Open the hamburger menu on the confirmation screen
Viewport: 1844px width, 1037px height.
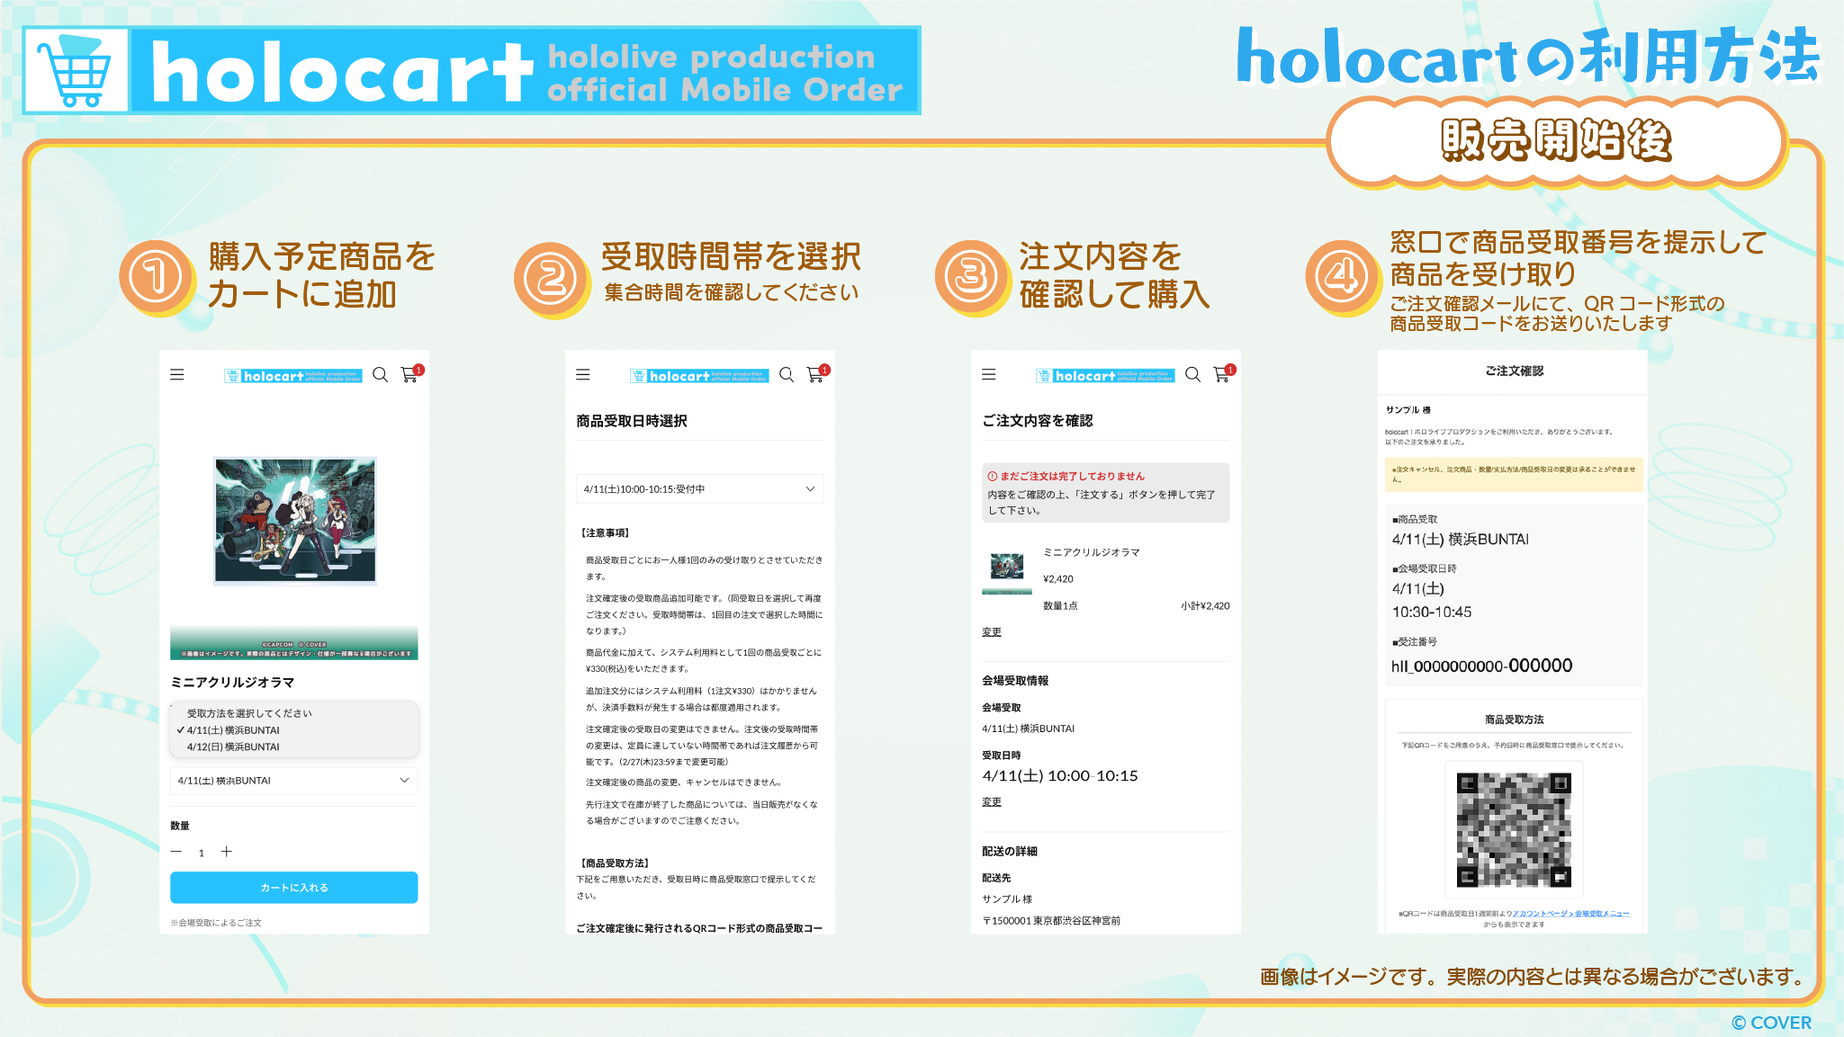click(989, 375)
